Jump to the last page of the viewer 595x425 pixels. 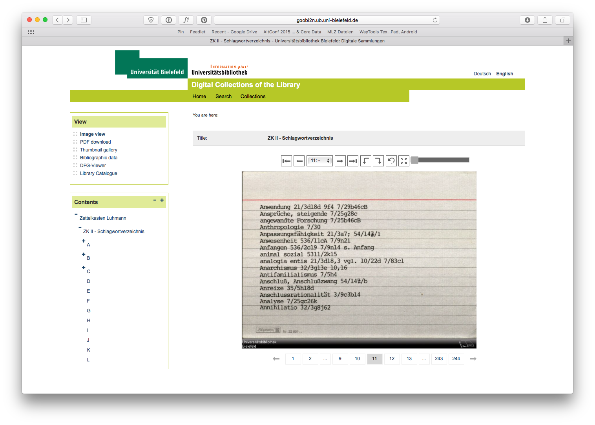point(353,161)
